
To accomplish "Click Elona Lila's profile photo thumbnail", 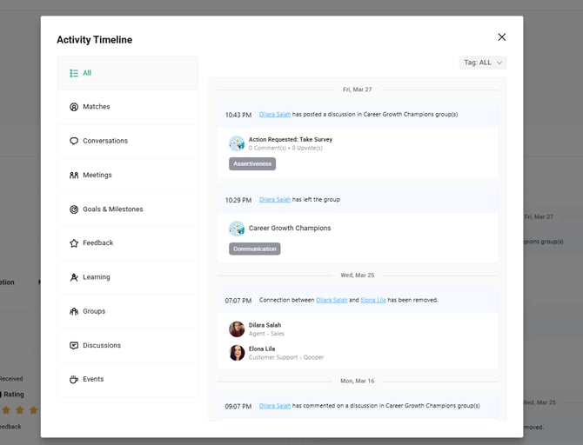I will point(237,353).
